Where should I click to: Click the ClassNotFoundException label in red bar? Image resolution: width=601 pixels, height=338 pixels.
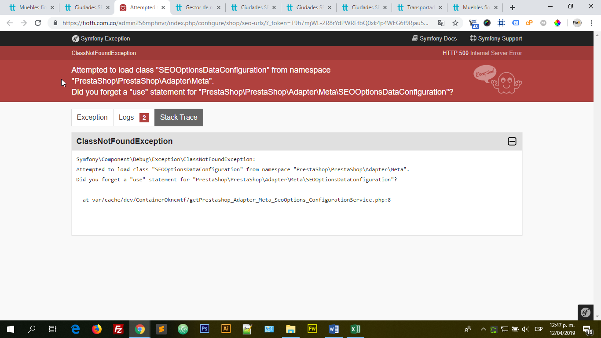[x=104, y=53]
